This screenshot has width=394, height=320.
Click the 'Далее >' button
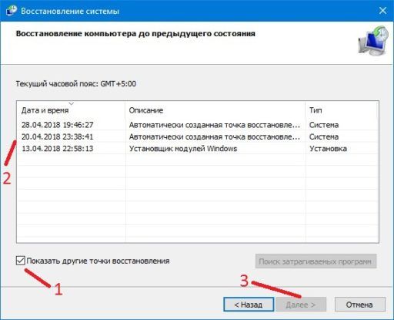click(301, 305)
